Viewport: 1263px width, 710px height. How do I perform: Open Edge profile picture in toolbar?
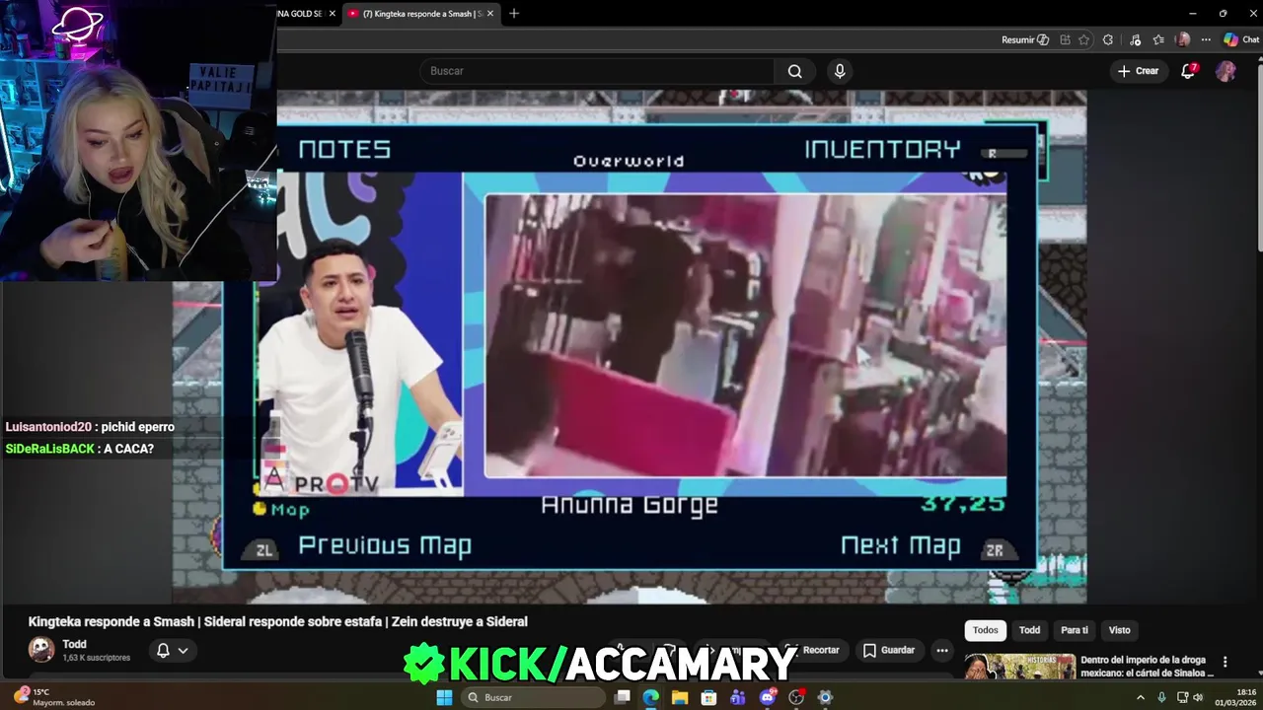click(1183, 39)
